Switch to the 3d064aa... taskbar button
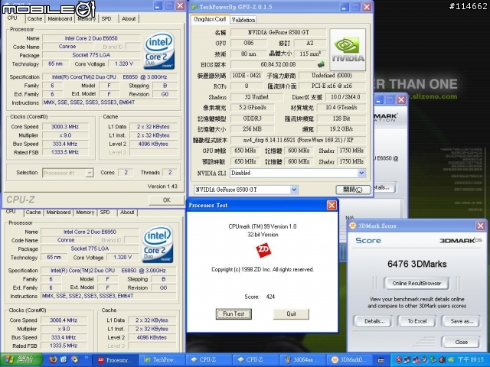The height and width of the screenshot is (367, 490). point(302,360)
